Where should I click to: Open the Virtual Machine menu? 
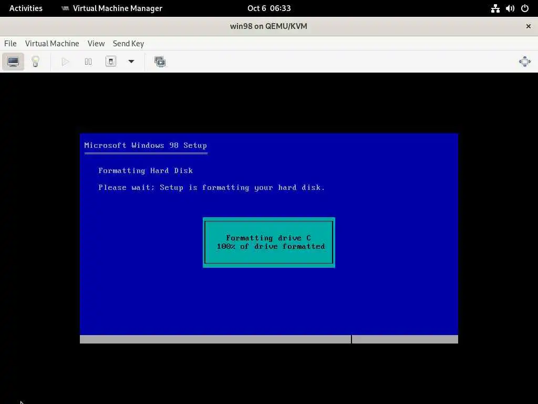[x=52, y=44]
